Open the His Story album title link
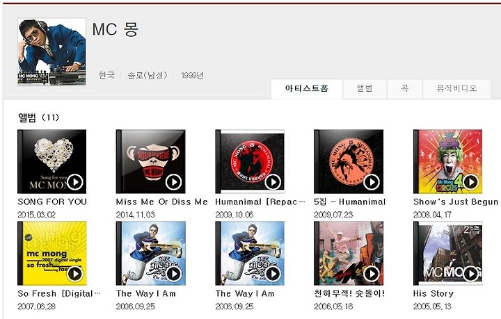Screen dimensions: 501x319 [x=434, y=293]
